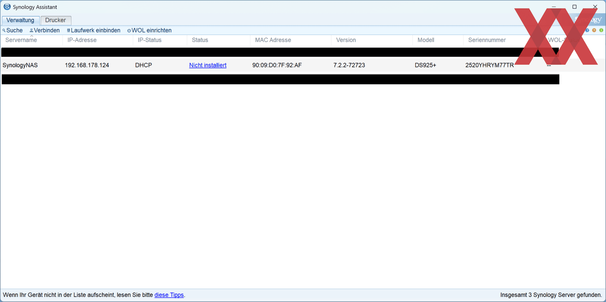606x302 pixels.
Task: Open WOL einrichten in the toolbar
Action: coord(150,30)
